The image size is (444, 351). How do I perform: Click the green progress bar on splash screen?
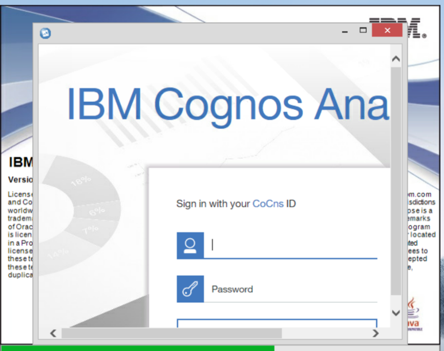[x=138, y=348]
